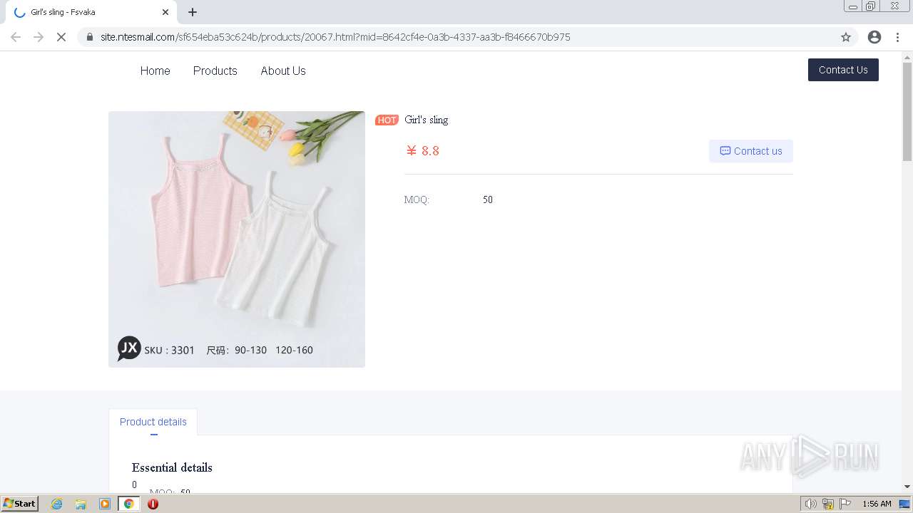Open the Girl's sling product image

click(237, 239)
